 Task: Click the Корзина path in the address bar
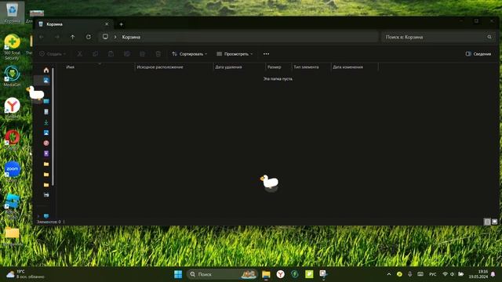pos(131,37)
